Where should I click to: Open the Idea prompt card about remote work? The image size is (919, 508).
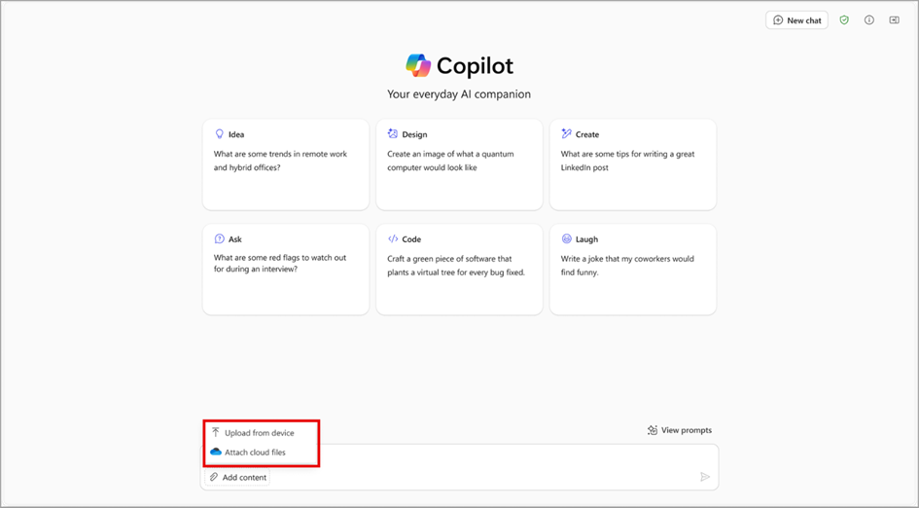tap(286, 164)
